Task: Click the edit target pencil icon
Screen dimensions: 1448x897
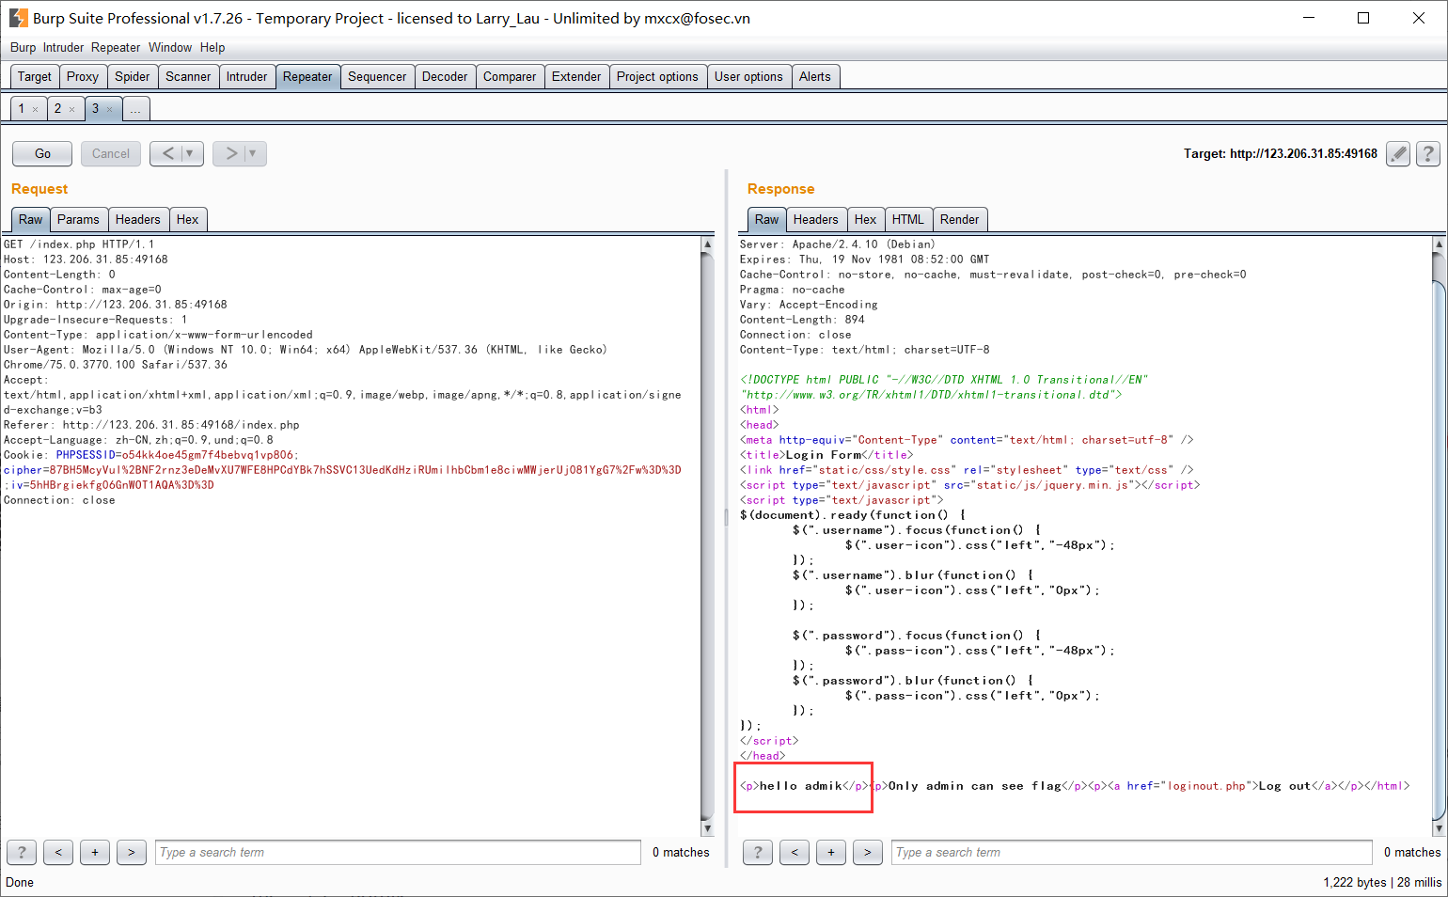Action: (1398, 153)
